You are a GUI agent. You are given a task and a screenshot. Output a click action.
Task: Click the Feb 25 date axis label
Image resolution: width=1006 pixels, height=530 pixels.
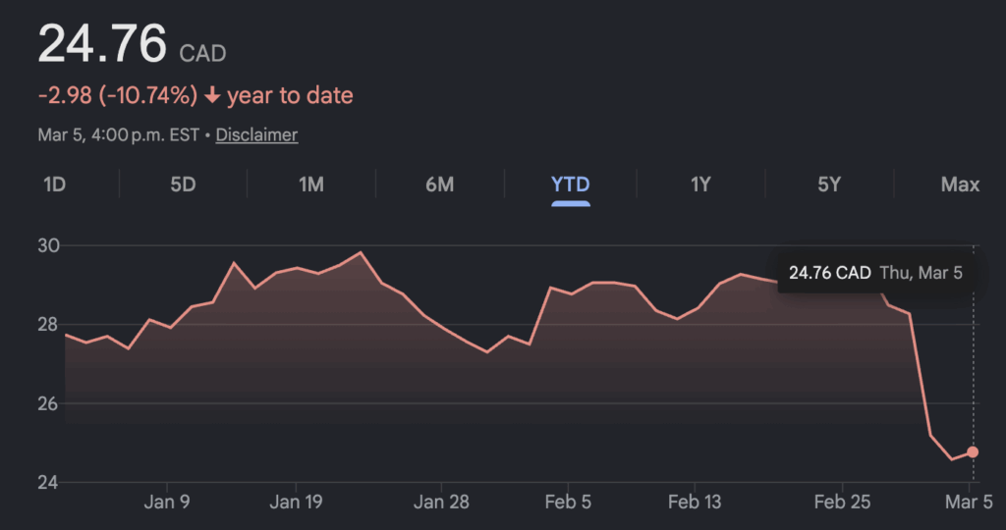click(842, 503)
